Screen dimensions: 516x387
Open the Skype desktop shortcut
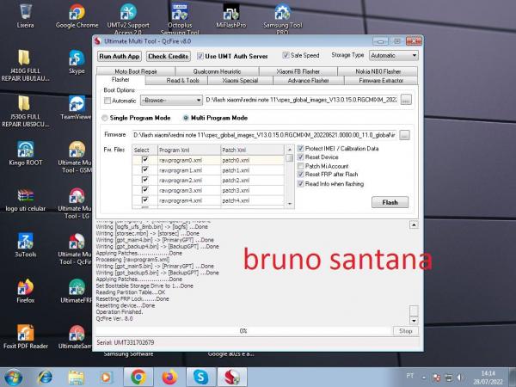click(x=77, y=62)
